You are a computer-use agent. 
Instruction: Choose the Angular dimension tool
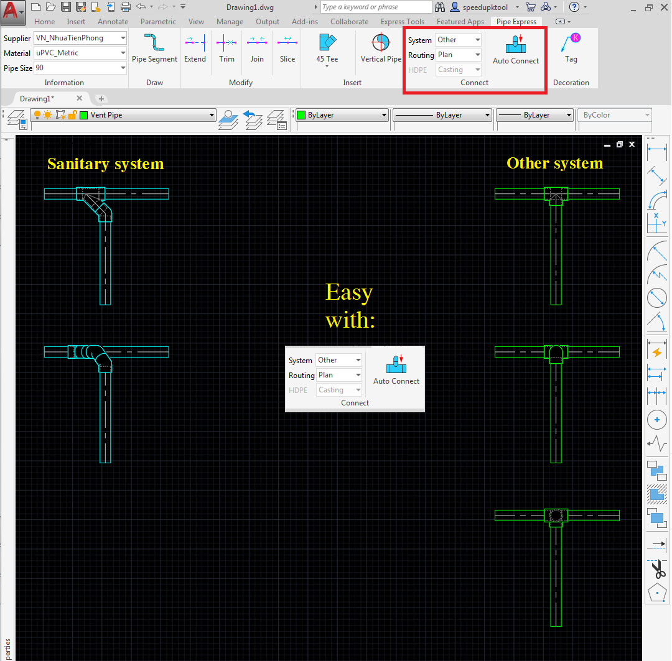pos(656,322)
